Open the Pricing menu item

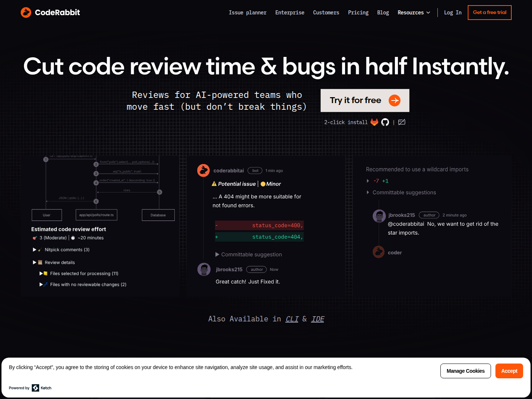click(358, 12)
